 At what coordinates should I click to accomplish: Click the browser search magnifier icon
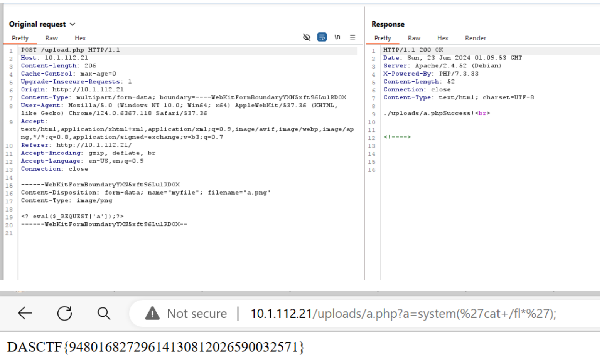tap(104, 313)
